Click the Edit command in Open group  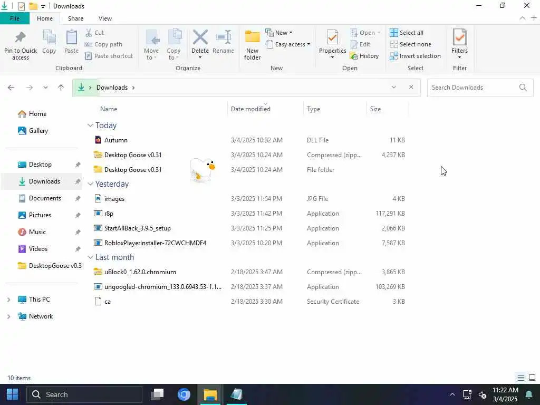(x=360, y=44)
